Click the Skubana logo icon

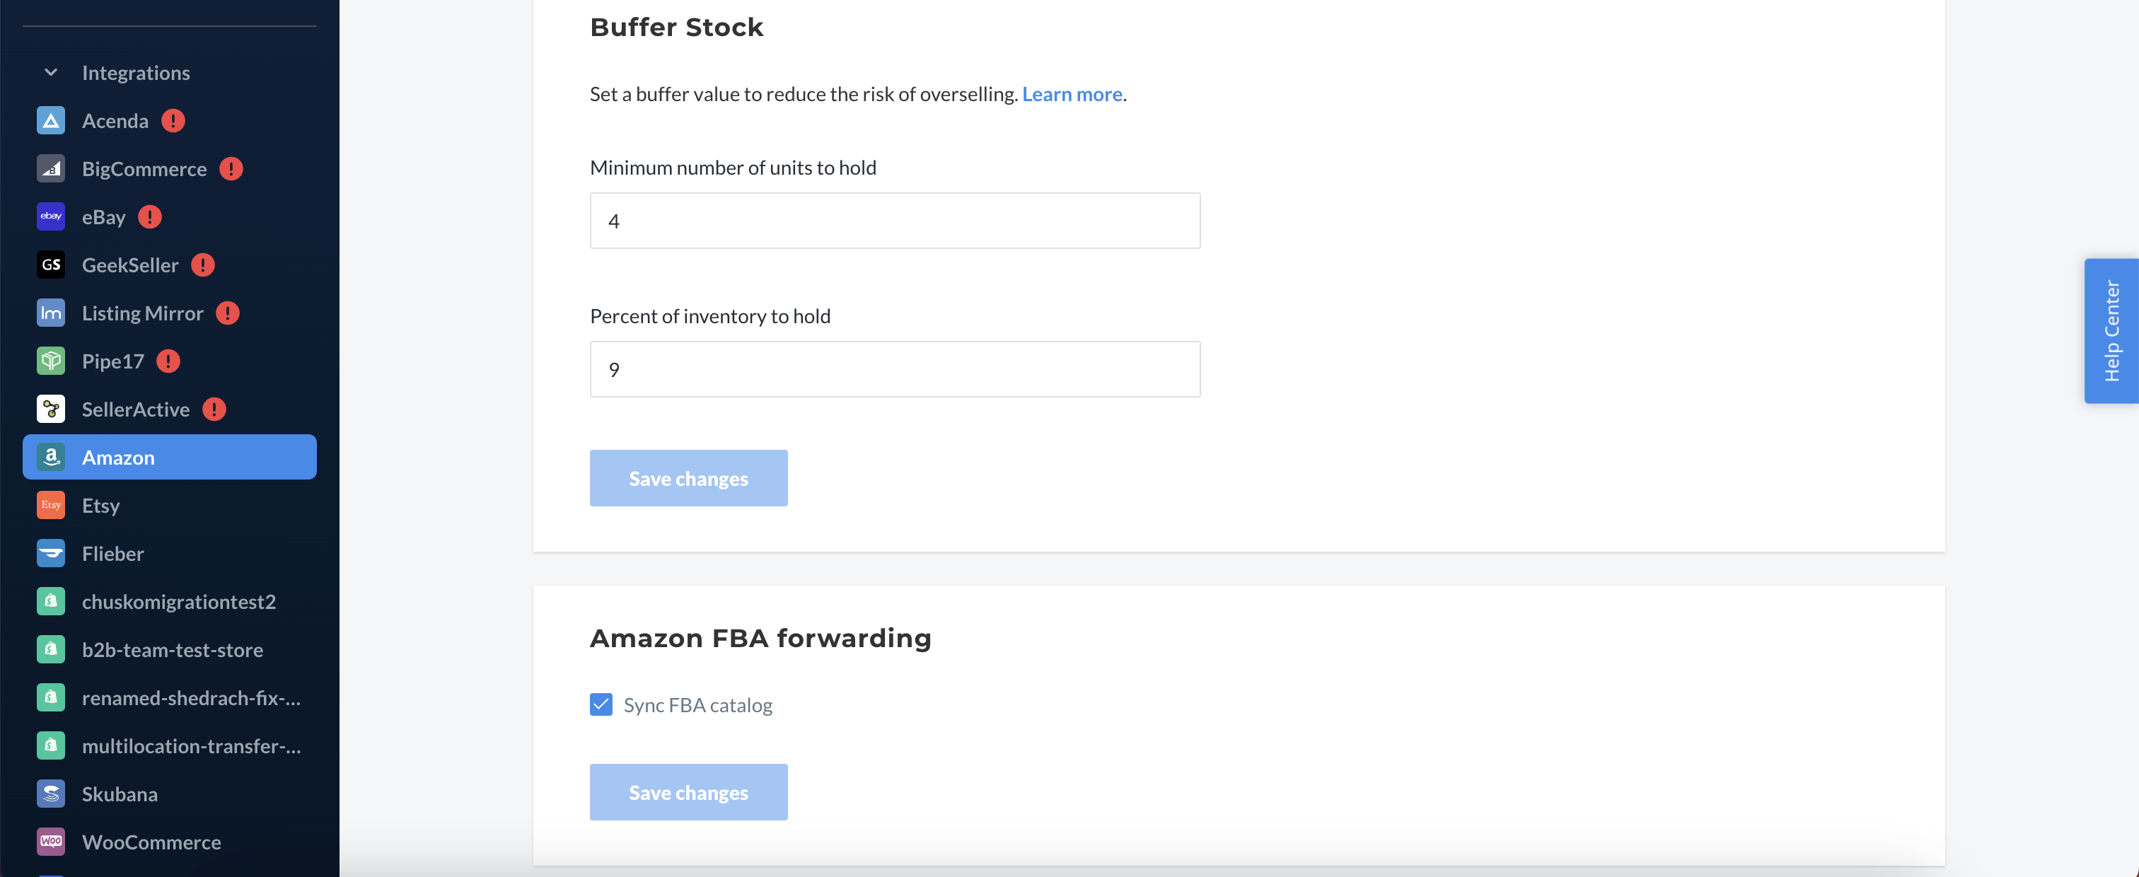[x=51, y=794]
